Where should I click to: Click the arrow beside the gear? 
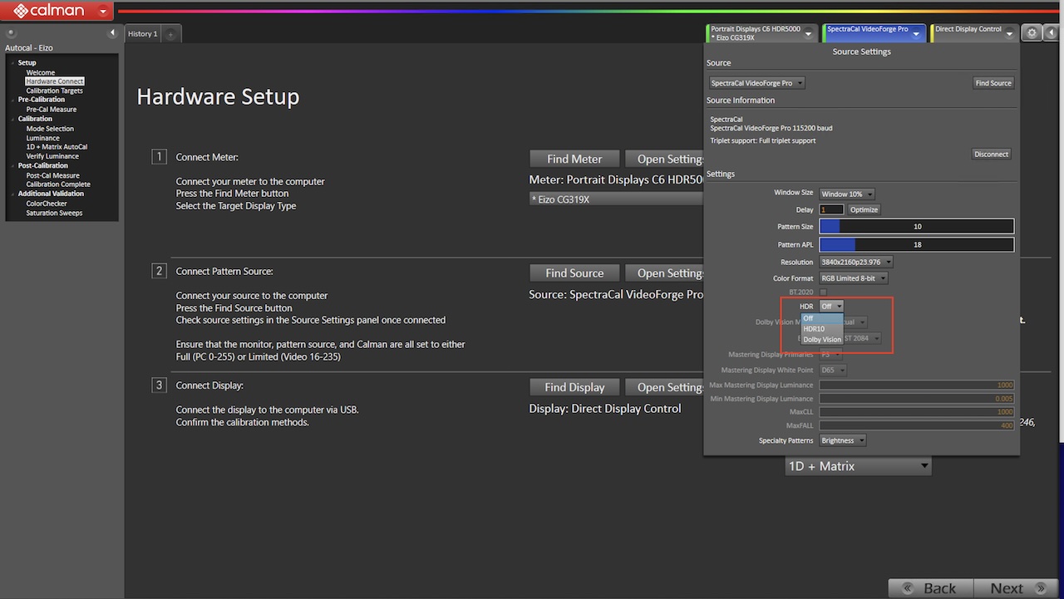pyautogui.click(x=1052, y=32)
